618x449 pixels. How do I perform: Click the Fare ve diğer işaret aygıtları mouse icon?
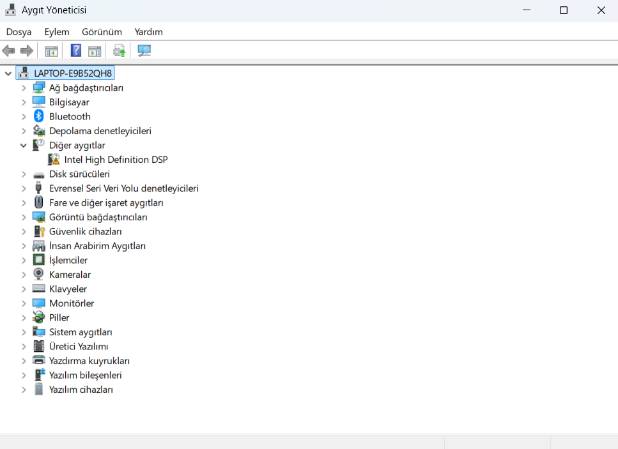tap(38, 202)
